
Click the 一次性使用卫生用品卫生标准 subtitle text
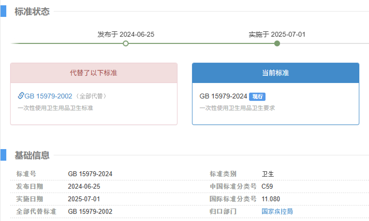click(56, 108)
